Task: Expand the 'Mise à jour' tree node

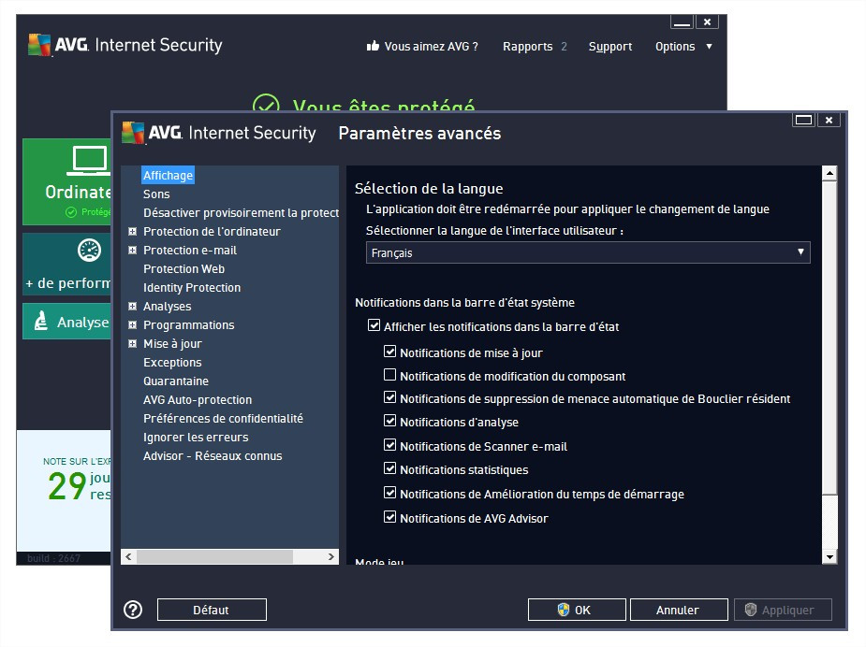Action: tap(133, 344)
